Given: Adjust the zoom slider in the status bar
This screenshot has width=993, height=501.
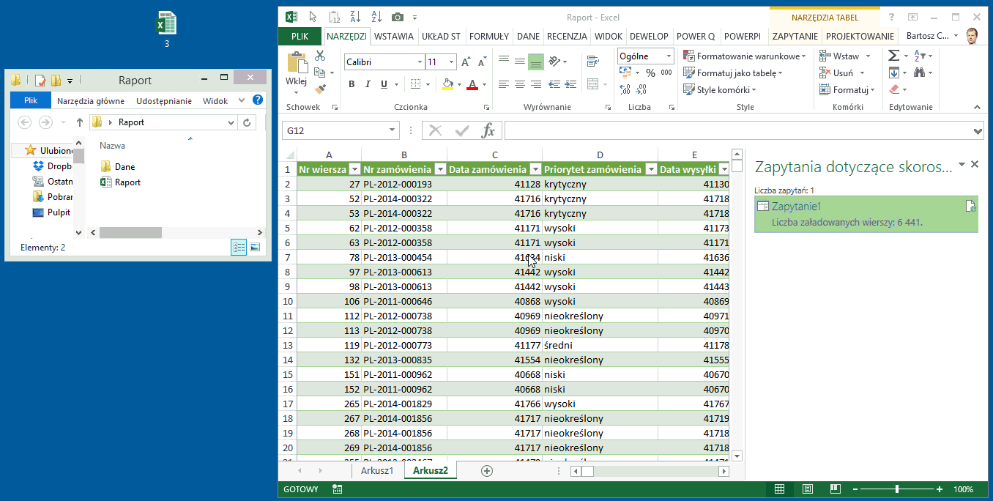Looking at the screenshot, I should pyautogui.click(x=897, y=489).
